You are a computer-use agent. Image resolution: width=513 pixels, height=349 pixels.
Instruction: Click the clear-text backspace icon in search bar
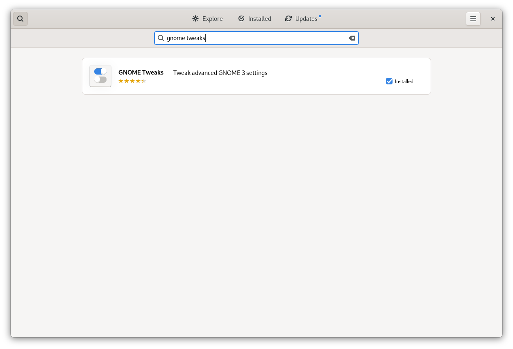pos(352,38)
